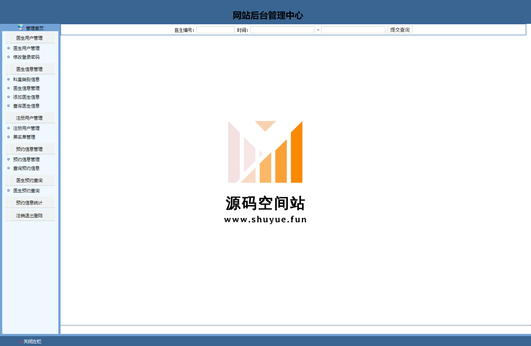This screenshot has height=346, width=531.
Task: Click the bullet icon beside 科室类别信息
Action: pyautogui.click(x=8, y=79)
